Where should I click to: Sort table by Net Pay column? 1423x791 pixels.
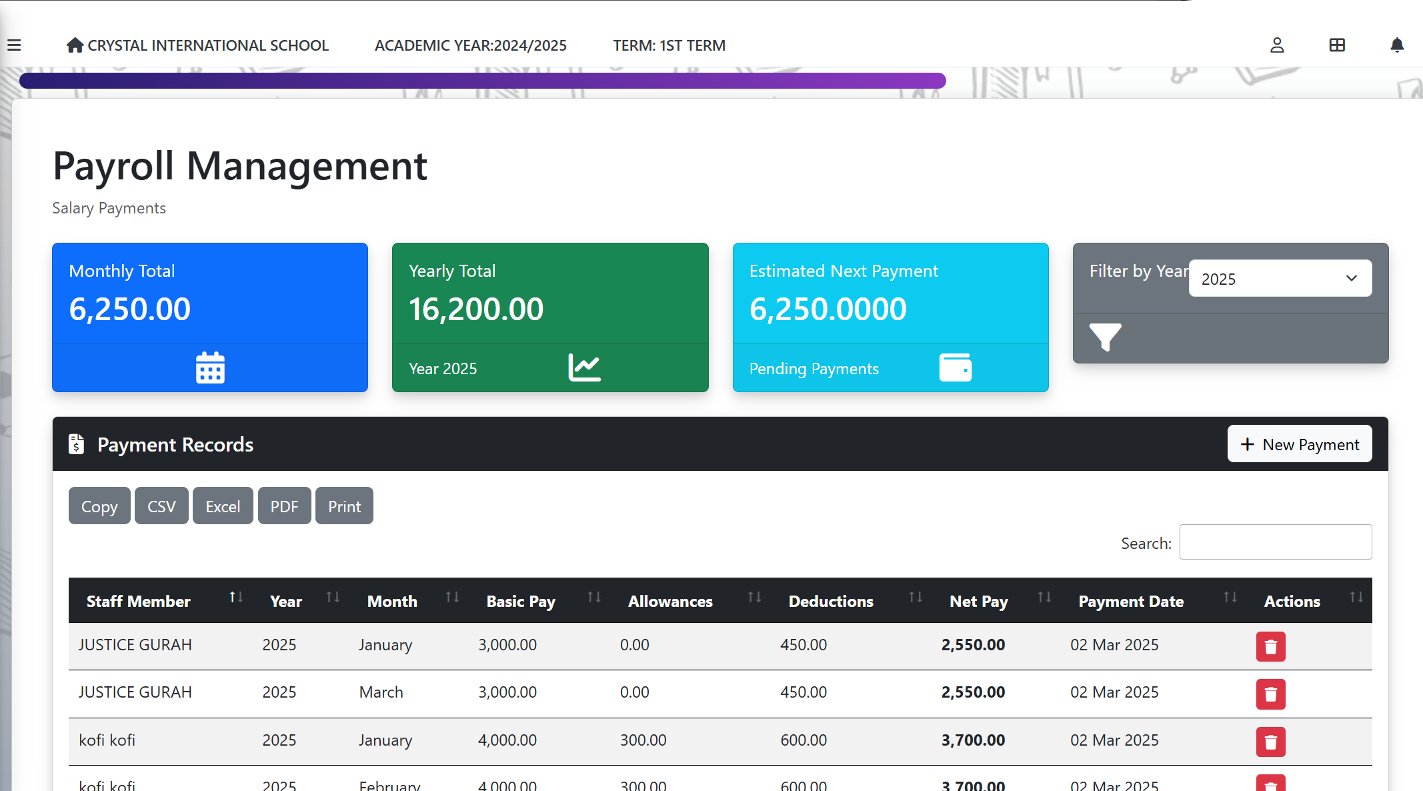pos(978,601)
